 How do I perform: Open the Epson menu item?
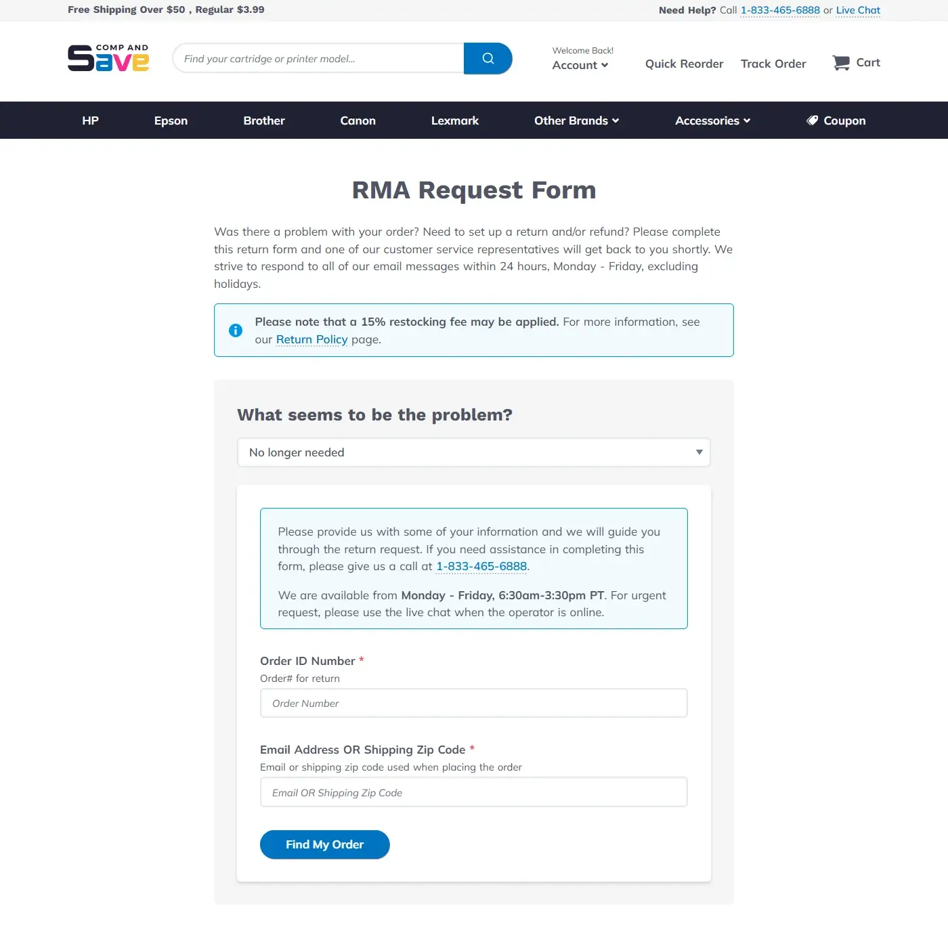pos(171,120)
